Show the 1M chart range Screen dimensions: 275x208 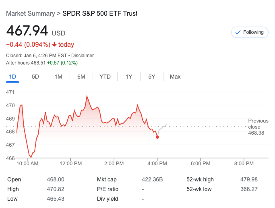click(58, 77)
